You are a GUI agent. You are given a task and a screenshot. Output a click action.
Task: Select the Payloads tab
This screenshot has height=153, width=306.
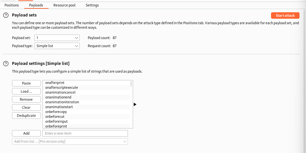[36, 5]
